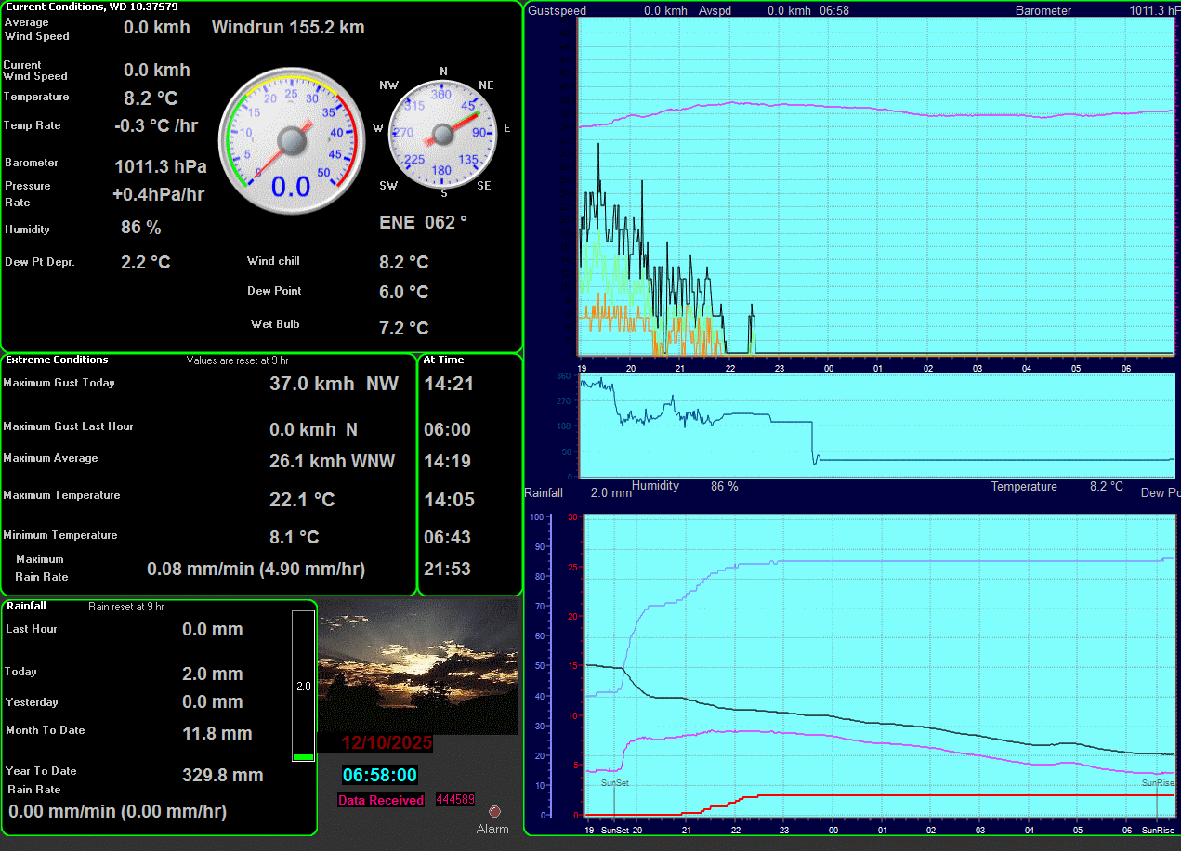The image size is (1181, 851).
Task: Click the ENE 062° wind direction readout
Action: [x=423, y=222]
